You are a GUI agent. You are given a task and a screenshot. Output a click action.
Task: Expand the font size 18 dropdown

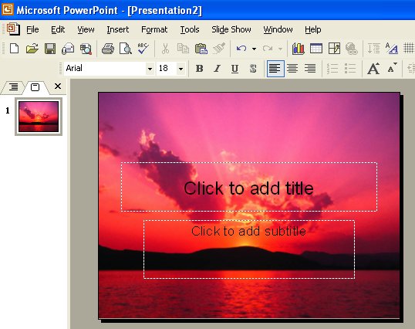(181, 69)
